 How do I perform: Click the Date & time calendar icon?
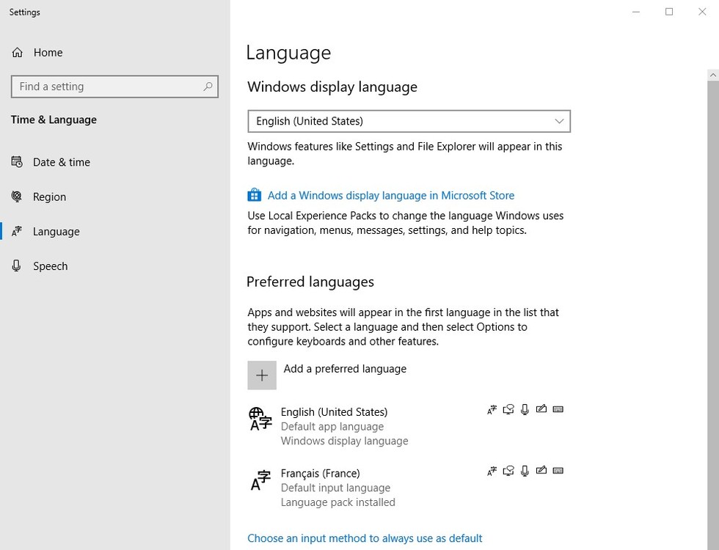17,162
